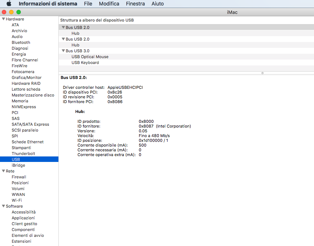This screenshot has height=246, width=314.
Task: Select Hub under the second Bus USB 2.0
Action: coord(186,45)
